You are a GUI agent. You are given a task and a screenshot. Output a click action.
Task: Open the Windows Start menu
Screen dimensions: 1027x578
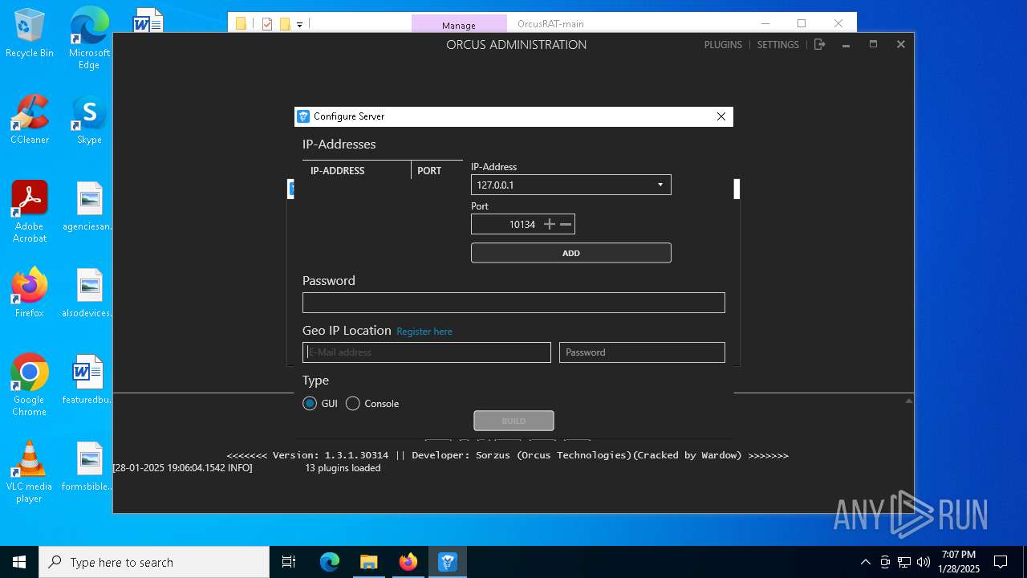(x=19, y=562)
